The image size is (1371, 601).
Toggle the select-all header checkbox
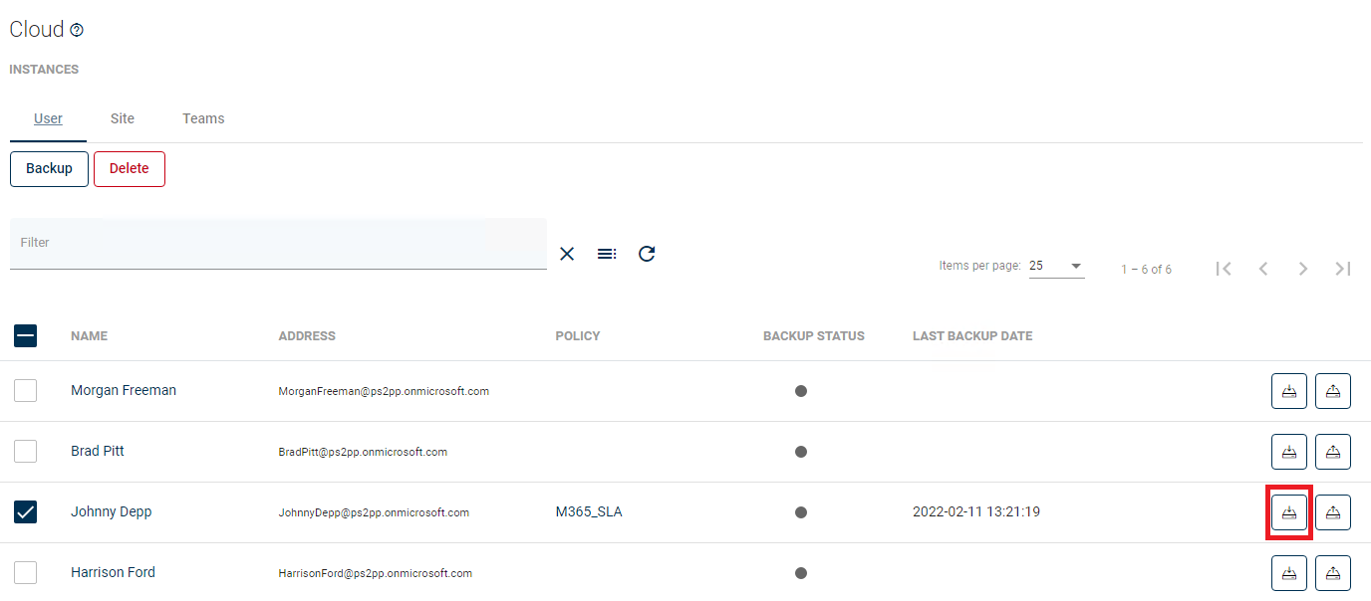(25, 336)
